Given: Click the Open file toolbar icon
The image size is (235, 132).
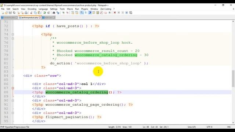Looking at the screenshot, I should pyautogui.click(x=6, y=13).
